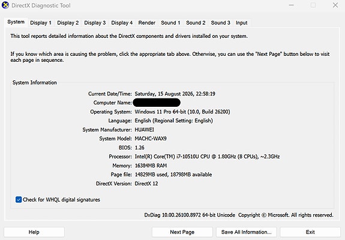Click the Exit button
This screenshot has width=345, height=240.
click(x=310, y=232)
